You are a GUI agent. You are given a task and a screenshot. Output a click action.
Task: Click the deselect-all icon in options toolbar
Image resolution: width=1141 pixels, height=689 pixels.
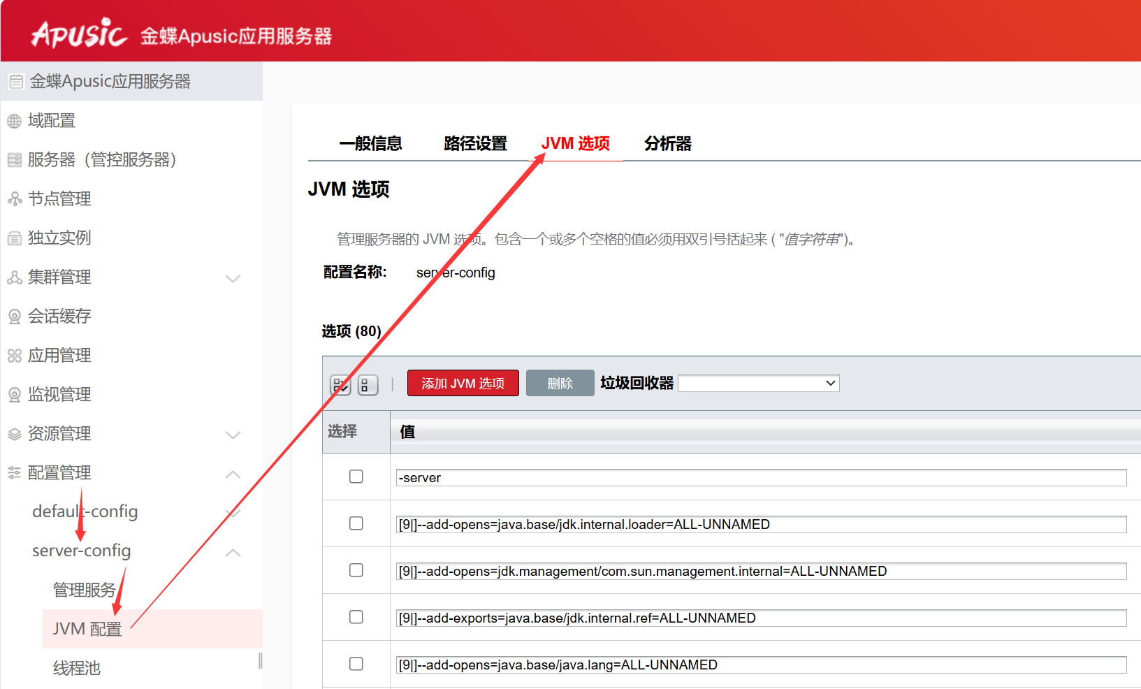(368, 384)
